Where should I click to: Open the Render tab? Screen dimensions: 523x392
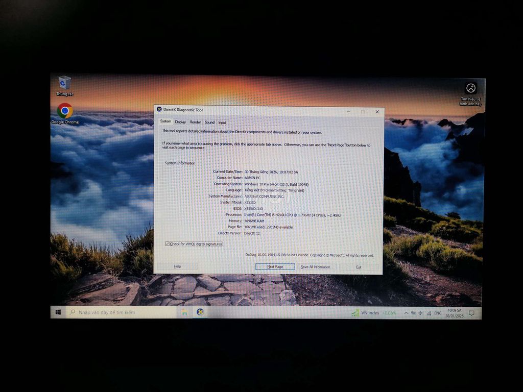click(x=195, y=122)
